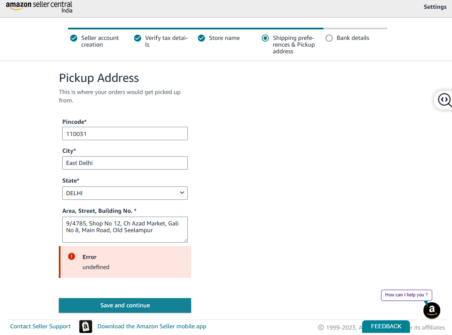Click the red error alert icon
The image size is (452, 335).
[x=71, y=256]
